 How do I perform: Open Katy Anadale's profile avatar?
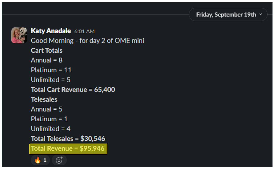click(x=19, y=35)
